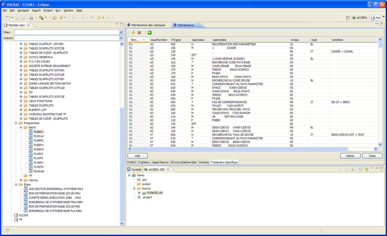This screenshot has width=387, height=236.
Task: Click the Link with Editor icon
Action: coord(366,170)
